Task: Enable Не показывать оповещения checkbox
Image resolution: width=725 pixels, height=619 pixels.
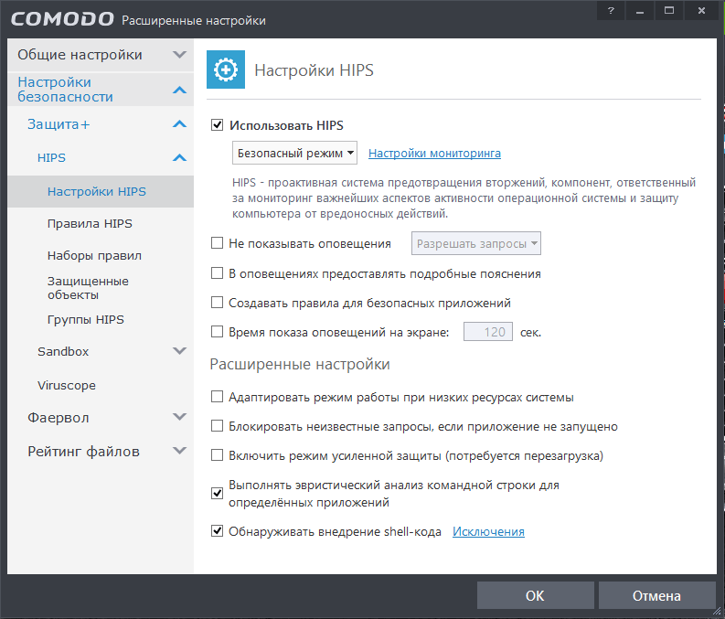Action: [x=217, y=243]
